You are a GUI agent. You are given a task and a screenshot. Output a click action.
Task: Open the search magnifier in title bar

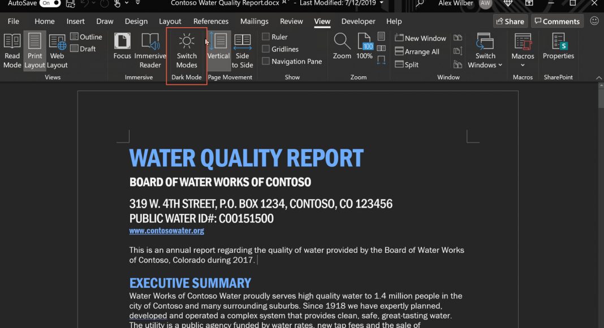pos(420,3)
